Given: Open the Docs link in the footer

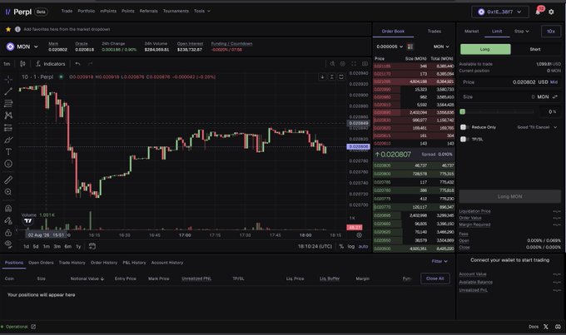Looking at the screenshot, I should pos(534,327).
